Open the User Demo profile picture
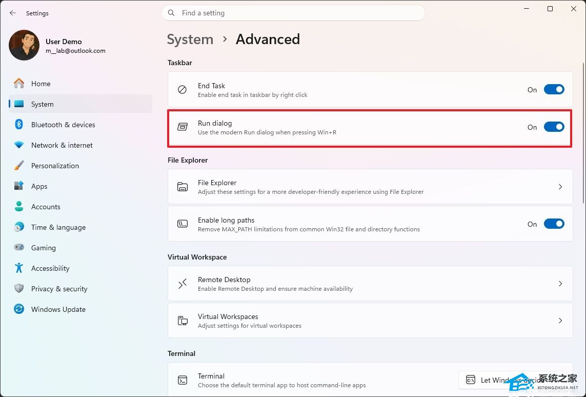Screen dimensions: 586x397 click(x=24, y=45)
